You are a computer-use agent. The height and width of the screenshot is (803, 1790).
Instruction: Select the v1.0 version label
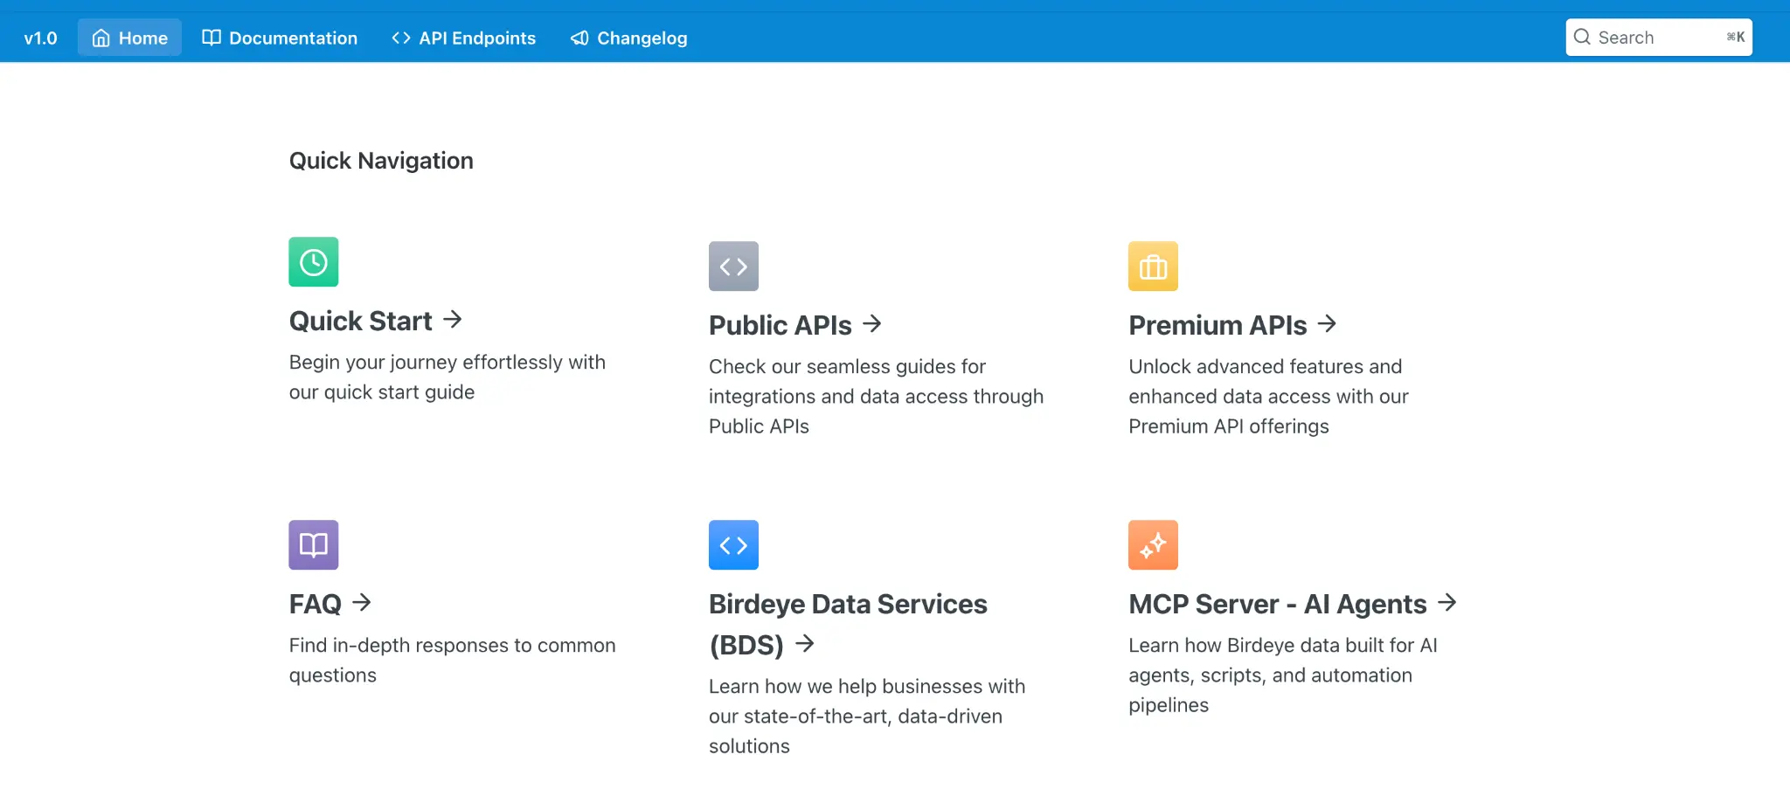coord(40,38)
